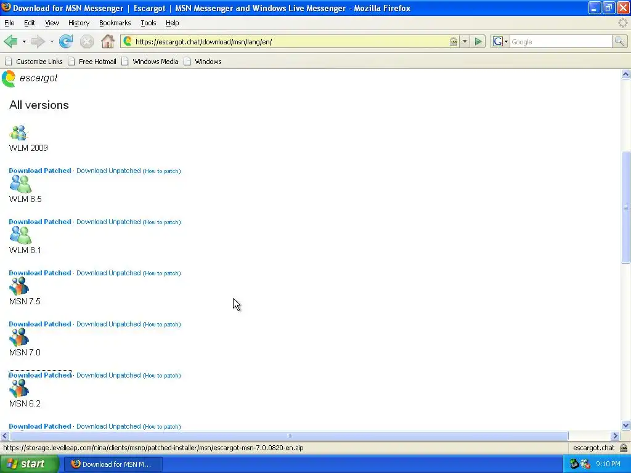Open the Edit menu
This screenshot has height=473, width=631.
click(30, 23)
